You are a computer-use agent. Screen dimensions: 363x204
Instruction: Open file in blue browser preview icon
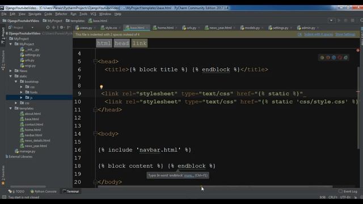point(334,58)
